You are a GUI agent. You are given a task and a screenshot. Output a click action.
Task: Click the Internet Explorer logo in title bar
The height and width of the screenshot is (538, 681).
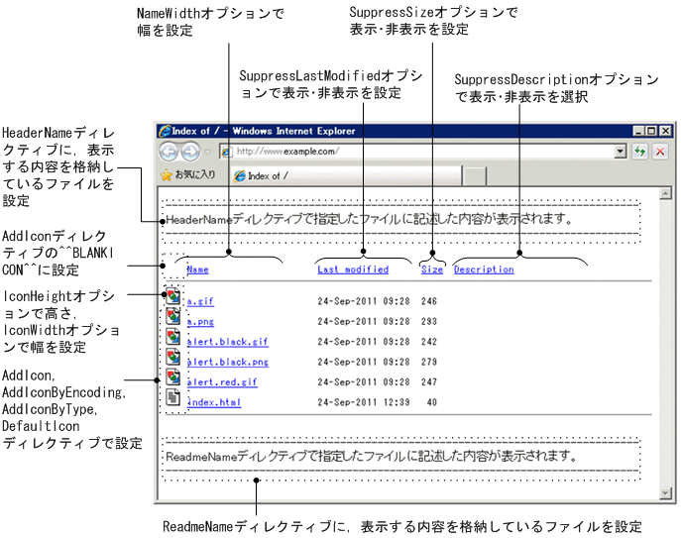click(x=165, y=131)
